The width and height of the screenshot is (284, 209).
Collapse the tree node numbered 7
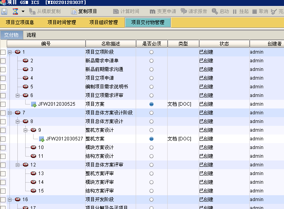click(x=9, y=113)
